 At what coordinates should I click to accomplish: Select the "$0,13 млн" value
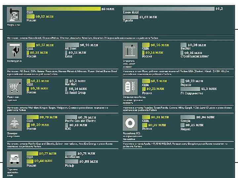click(x=77, y=52)
